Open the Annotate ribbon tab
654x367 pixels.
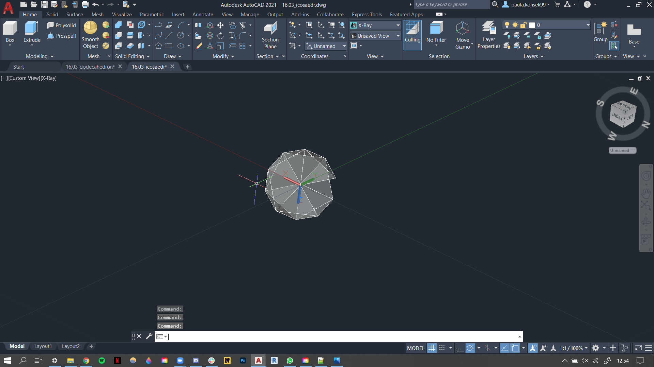203,14
